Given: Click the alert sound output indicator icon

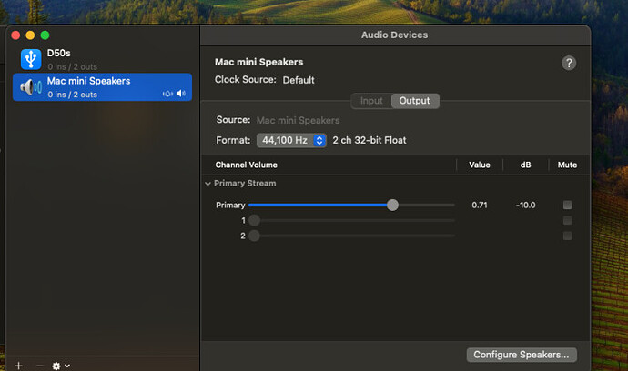Looking at the screenshot, I should tap(167, 94).
